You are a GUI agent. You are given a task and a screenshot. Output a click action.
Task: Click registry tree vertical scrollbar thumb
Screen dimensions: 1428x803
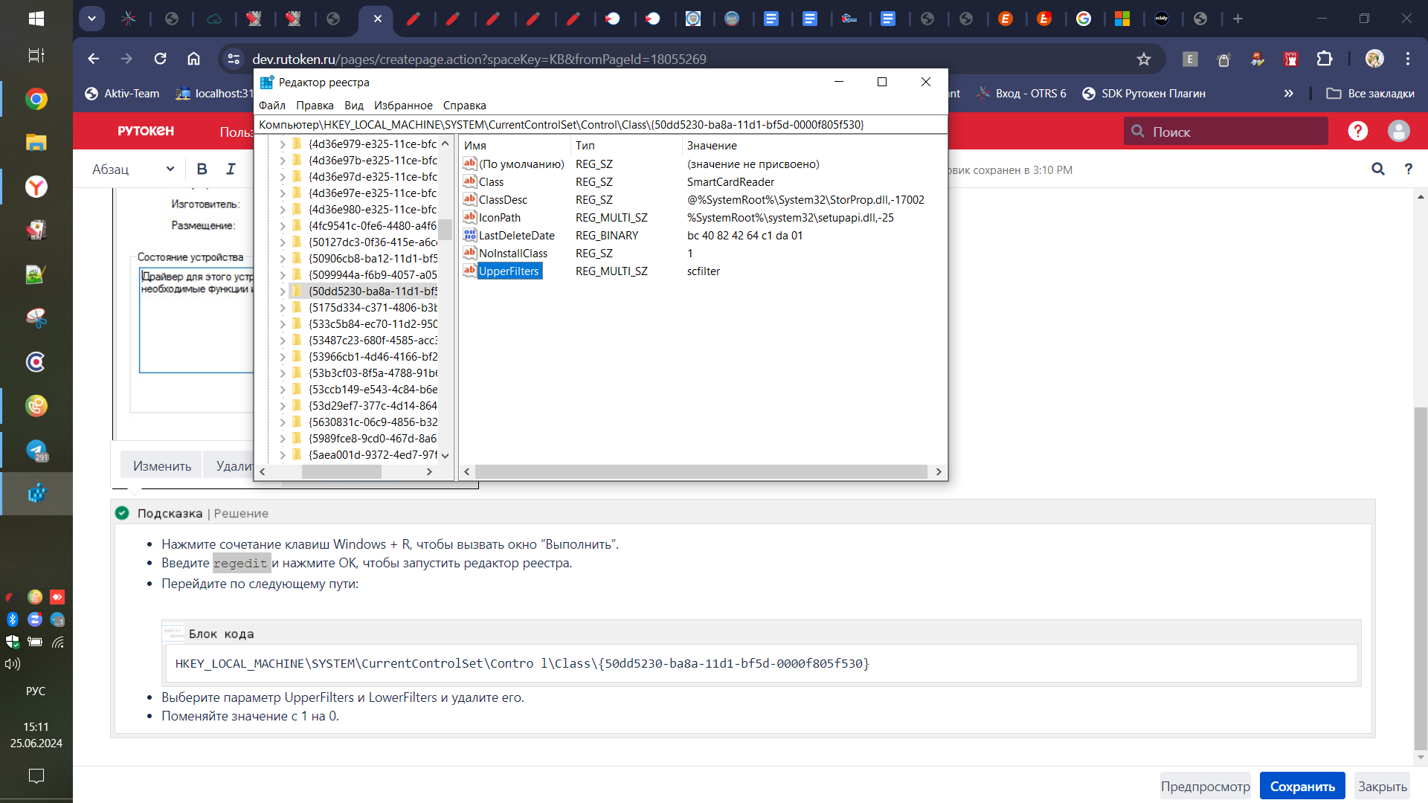(445, 230)
